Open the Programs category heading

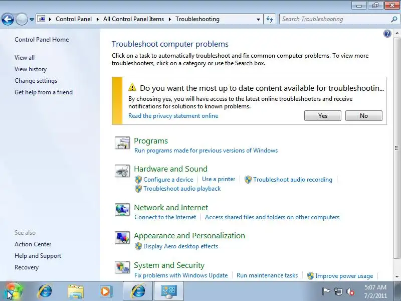pos(151,141)
